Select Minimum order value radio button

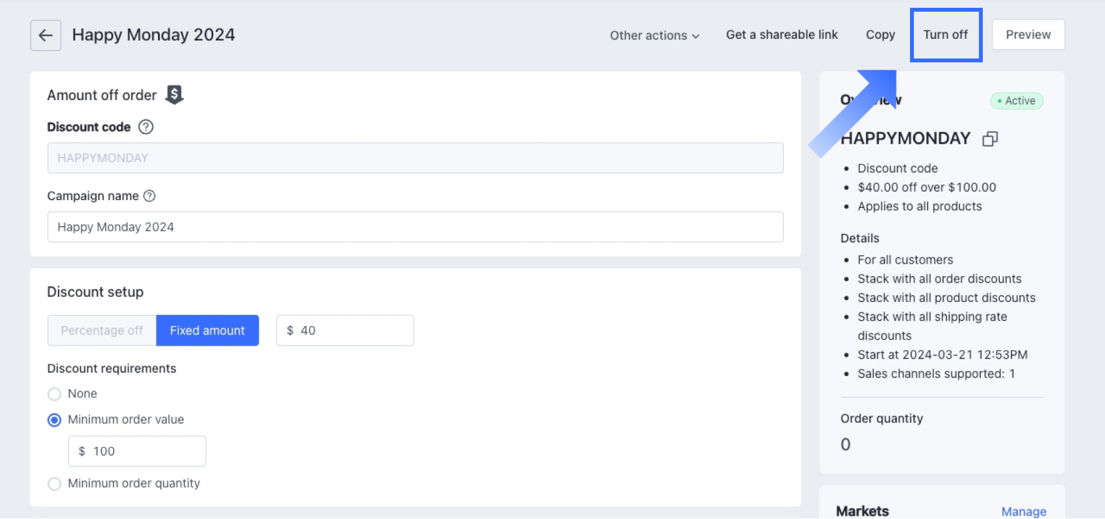point(55,420)
